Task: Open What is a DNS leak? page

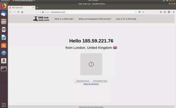Action: (x=64, y=19)
